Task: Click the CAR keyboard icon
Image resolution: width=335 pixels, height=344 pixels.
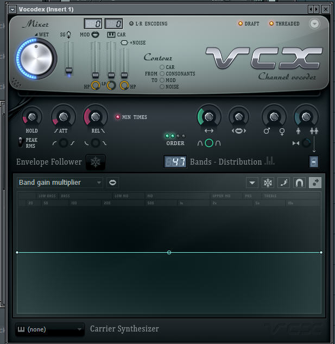Action: pyautogui.click(x=111, y=34)
